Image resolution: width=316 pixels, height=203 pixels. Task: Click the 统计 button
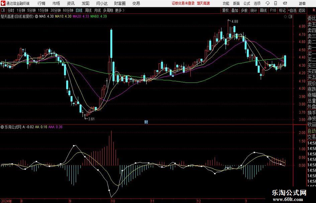coord(253,10)
